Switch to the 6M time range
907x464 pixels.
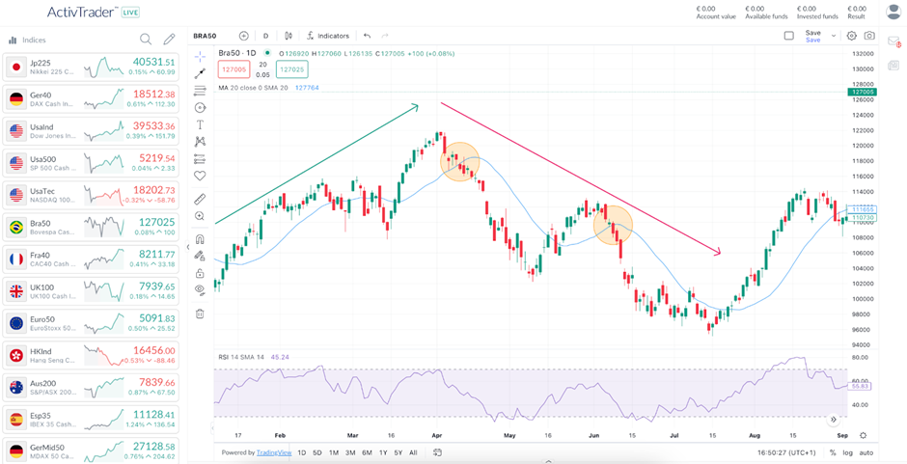pyautogui.click(x=366, y=452)
